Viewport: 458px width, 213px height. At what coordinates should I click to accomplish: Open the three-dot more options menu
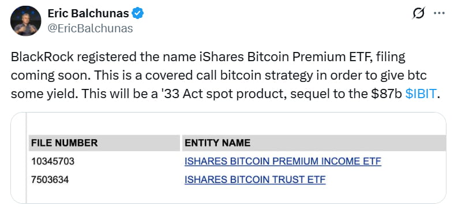tap(439, 13)
